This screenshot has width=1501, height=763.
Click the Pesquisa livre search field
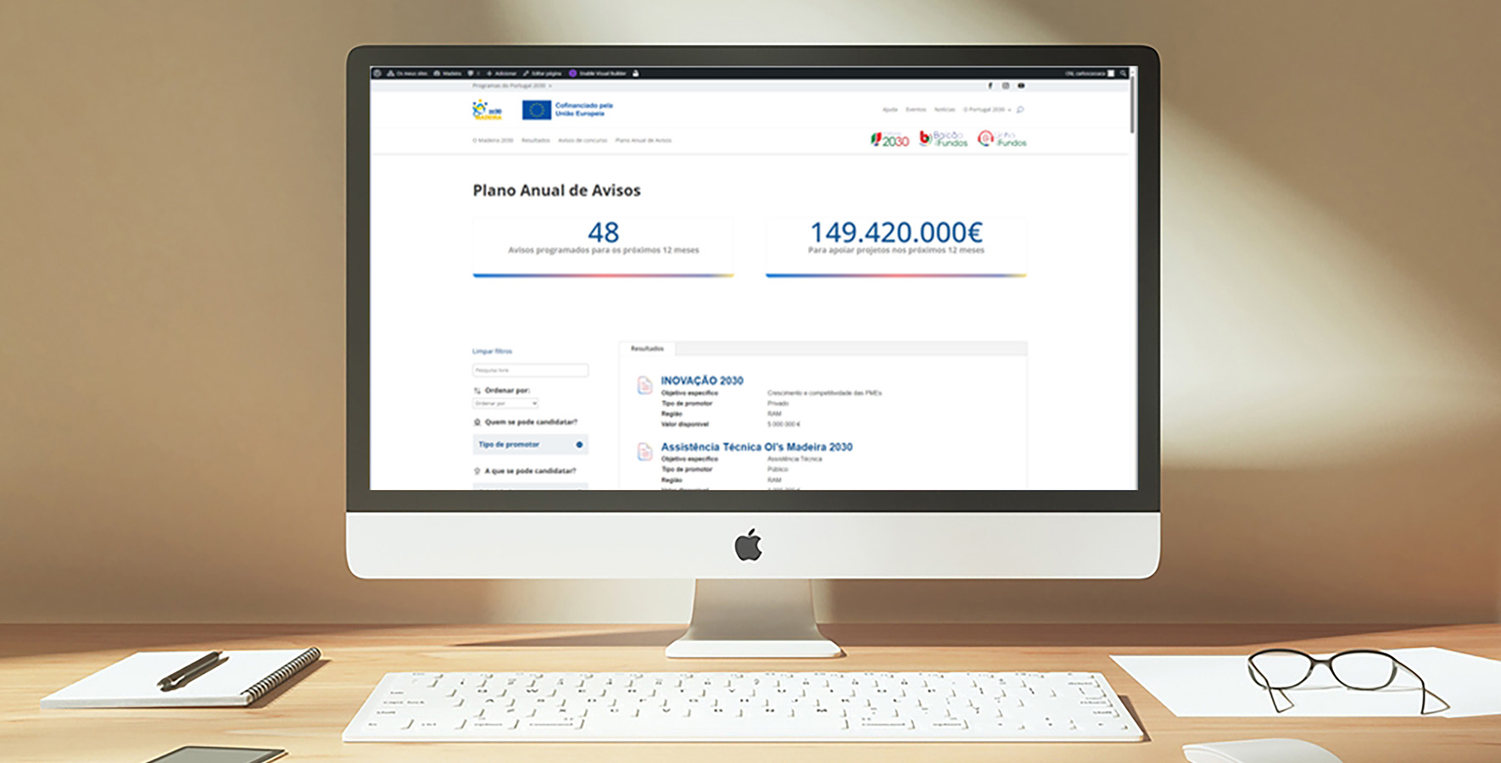click(x=530, y=370)
